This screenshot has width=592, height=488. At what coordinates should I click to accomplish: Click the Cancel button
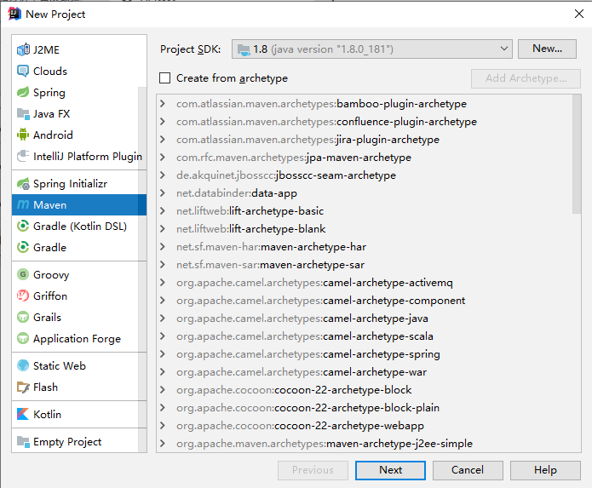tap(468, 470)
